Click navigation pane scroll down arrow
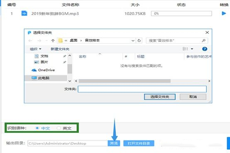The image size is (230, 153). (70, 81)
